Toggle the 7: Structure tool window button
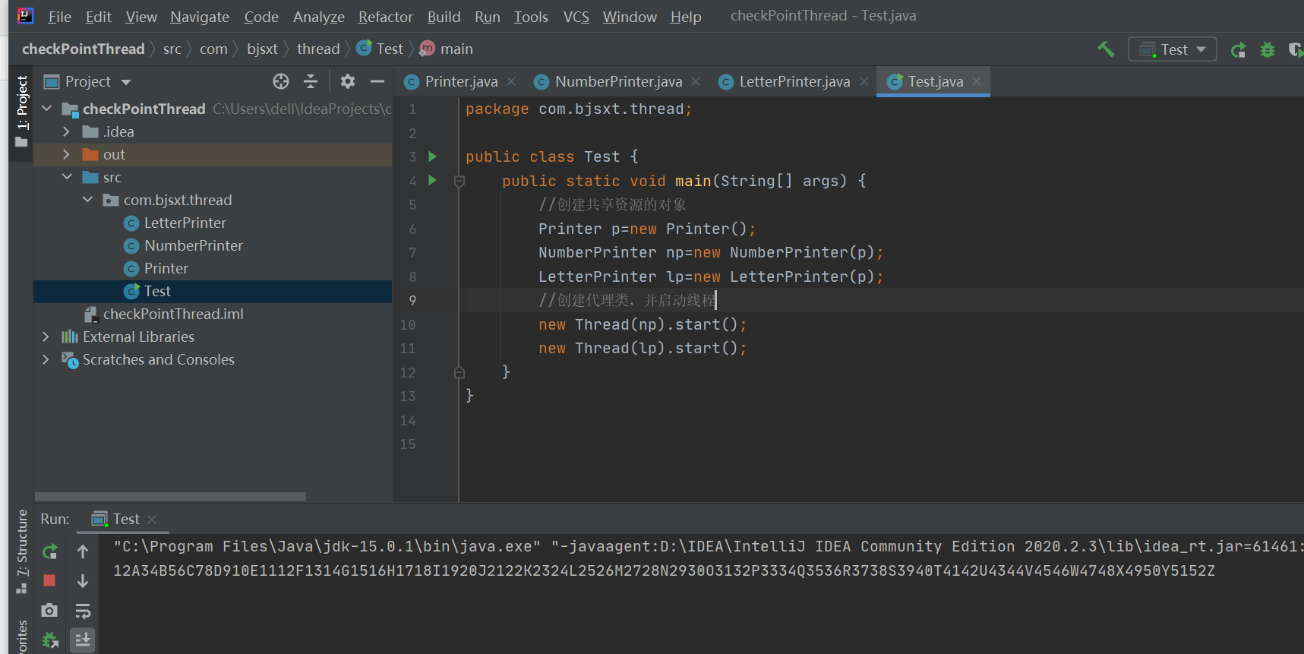 click(x=22, y=552)
